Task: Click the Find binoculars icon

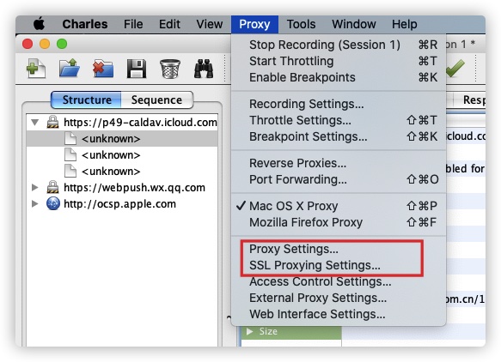Action: pyautogui.click(x=204, y=69)
